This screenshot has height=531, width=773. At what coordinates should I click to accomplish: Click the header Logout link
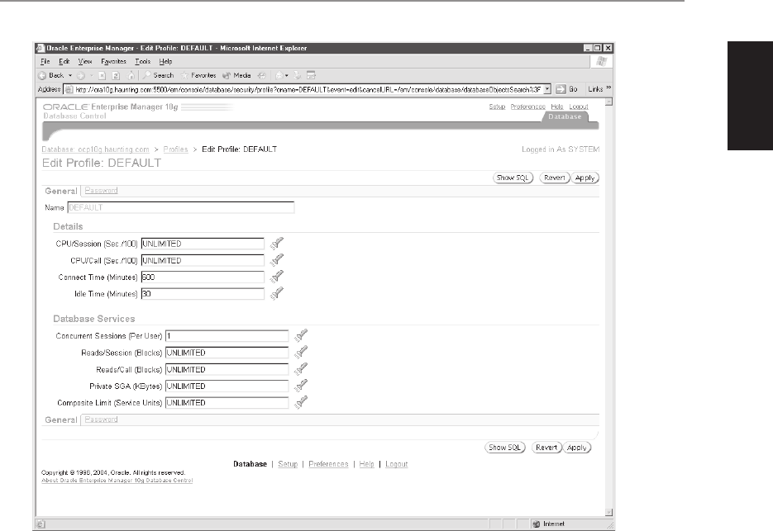tap(579, 107)
